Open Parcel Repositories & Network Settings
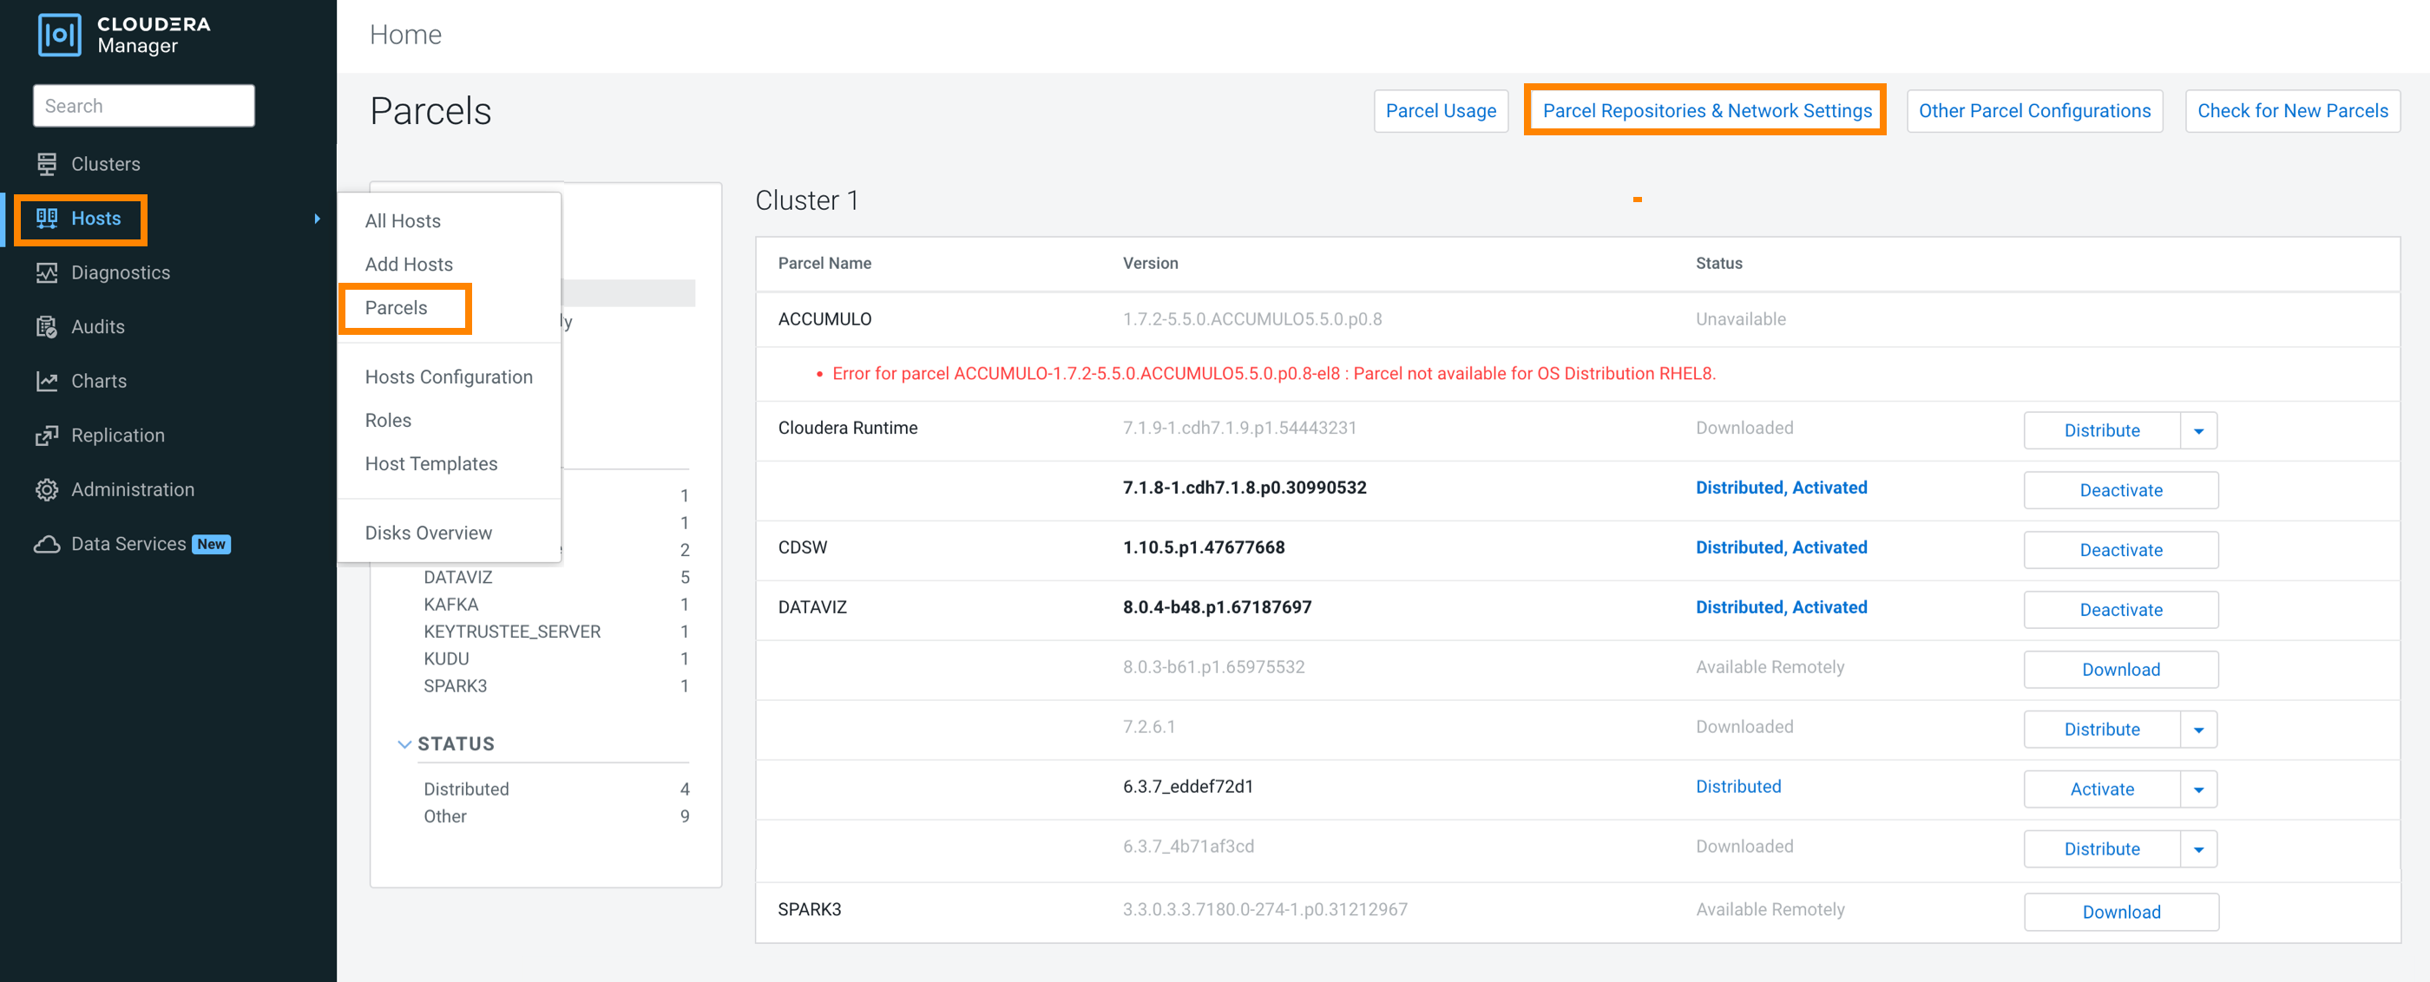Image resolution: width=2430 pixels, height=982 pixels. [x=1706, y=111]
